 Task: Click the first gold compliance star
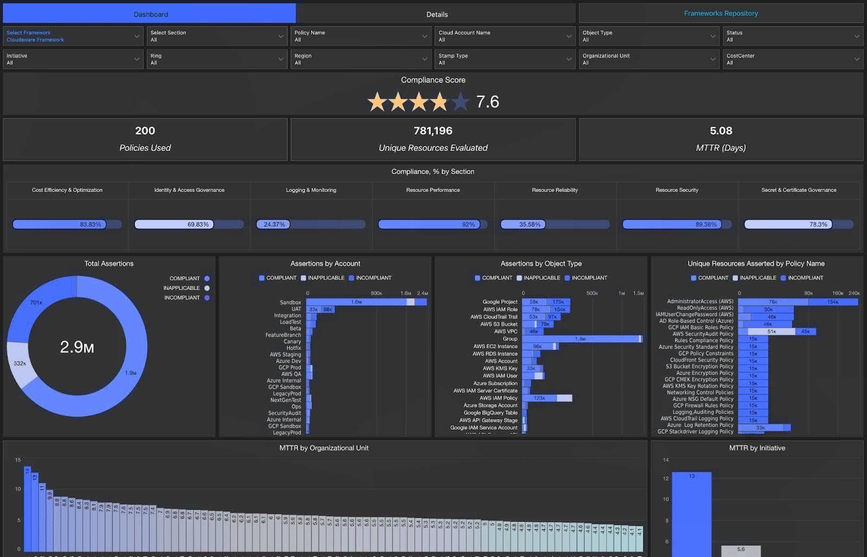[x=377, y=101]
